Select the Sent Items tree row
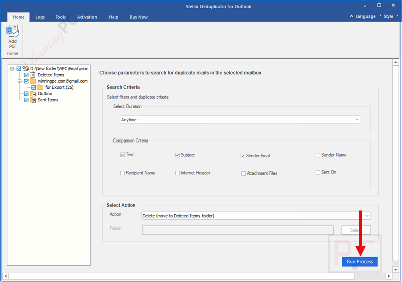This screenshot has width=402, height=282. pos(48,100)
